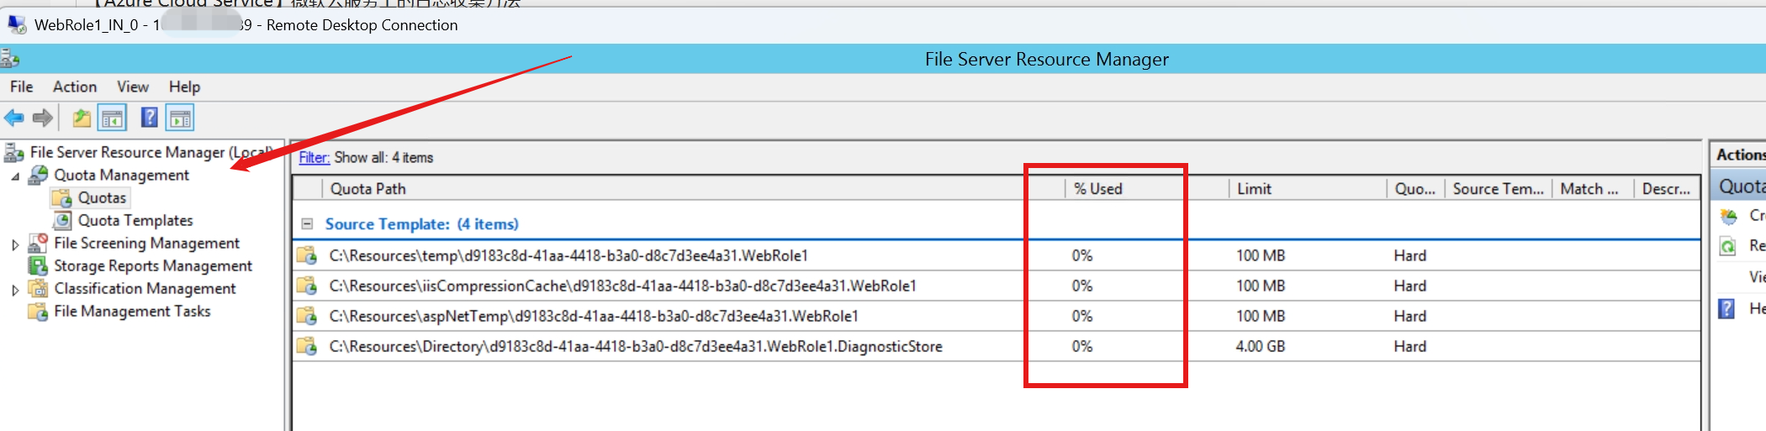Screen dimensions: 1766x431
Task: Click the Quotas section header in Actions
Action: click(x=1739, y=187)
